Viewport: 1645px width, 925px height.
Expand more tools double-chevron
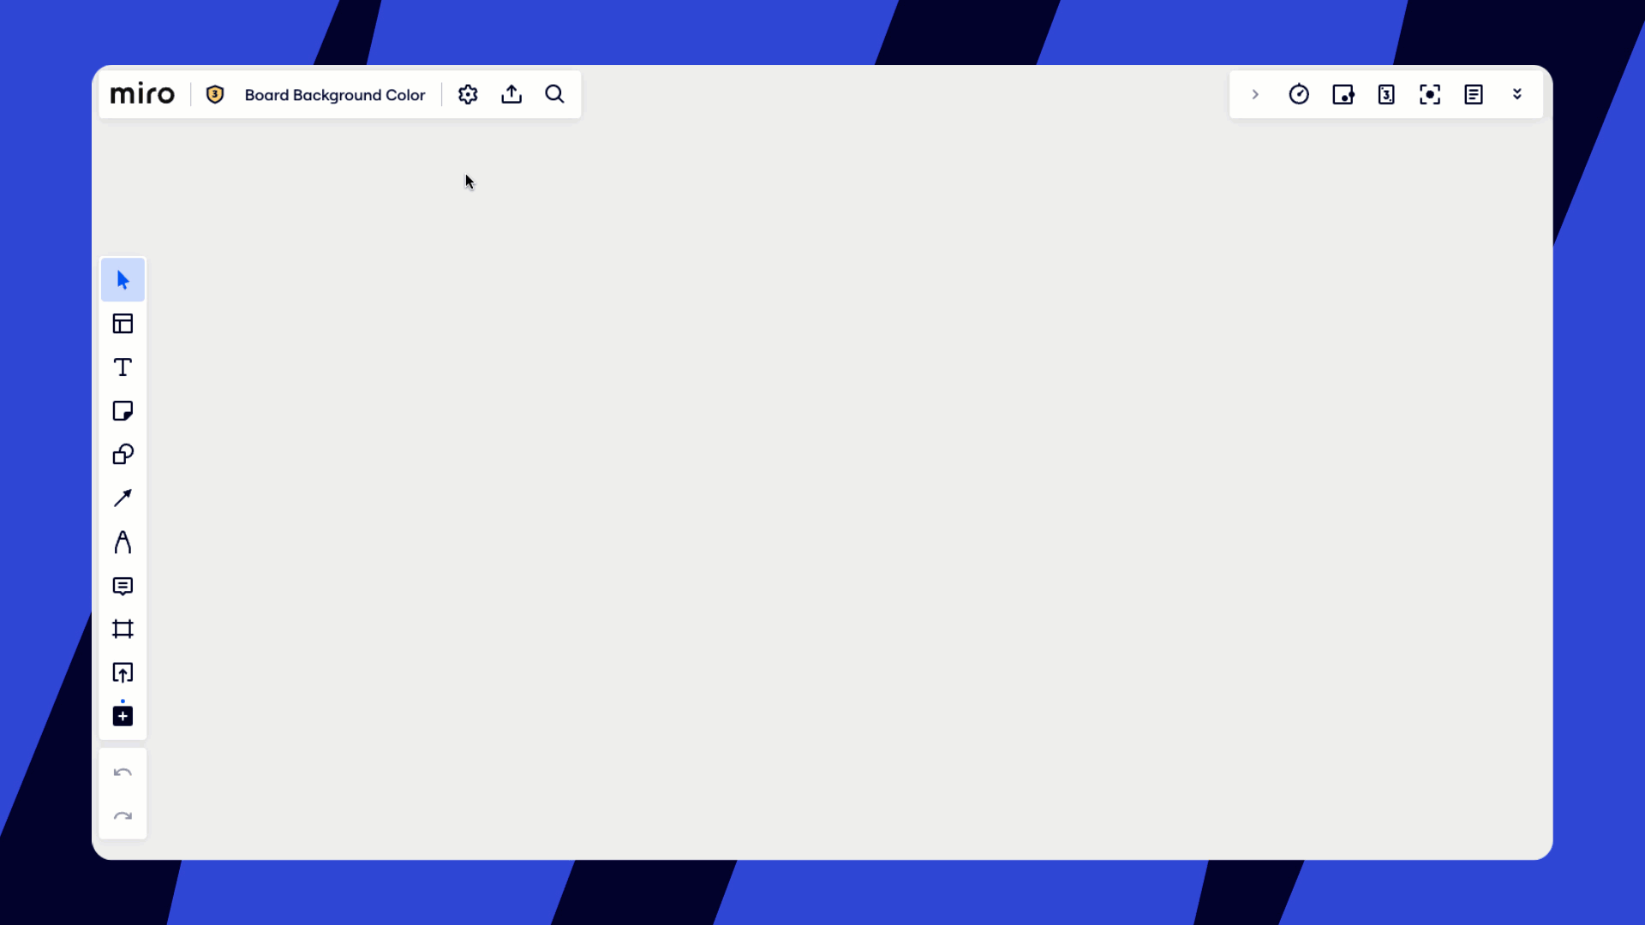pyautogui.click(x=1517, y=94)
